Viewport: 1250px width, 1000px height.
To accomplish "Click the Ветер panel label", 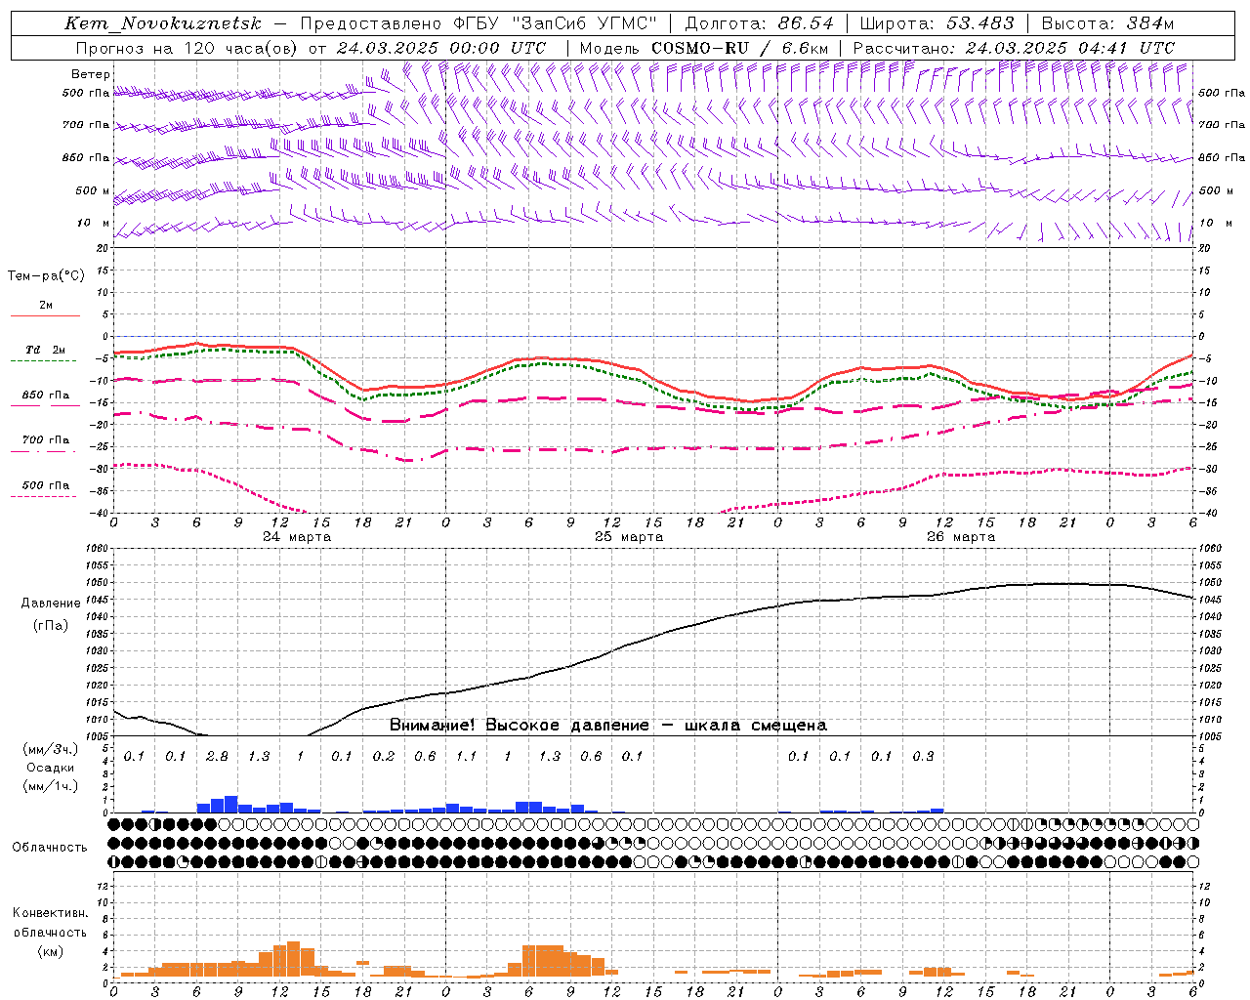I will point(91,74).
